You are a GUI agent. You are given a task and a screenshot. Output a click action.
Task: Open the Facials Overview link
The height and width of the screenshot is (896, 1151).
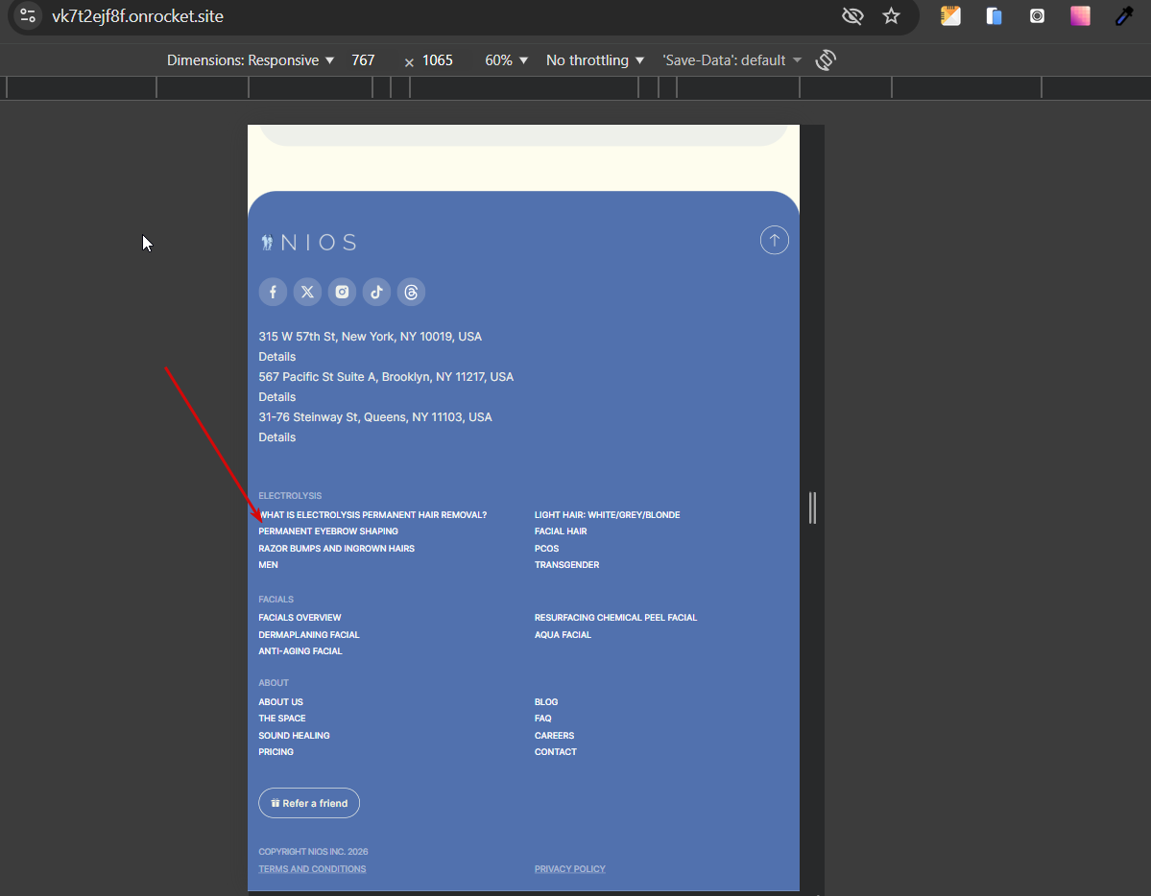click(x=300, y=618)
